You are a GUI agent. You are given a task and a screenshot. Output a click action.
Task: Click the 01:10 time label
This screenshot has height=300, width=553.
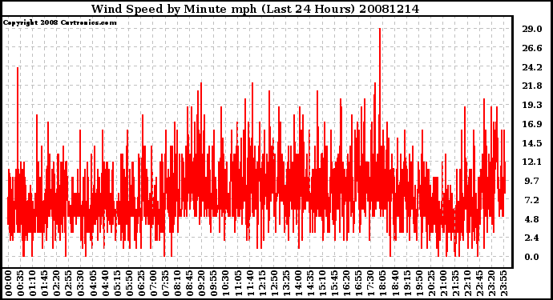pyautogui.click(x=32, y=283)
